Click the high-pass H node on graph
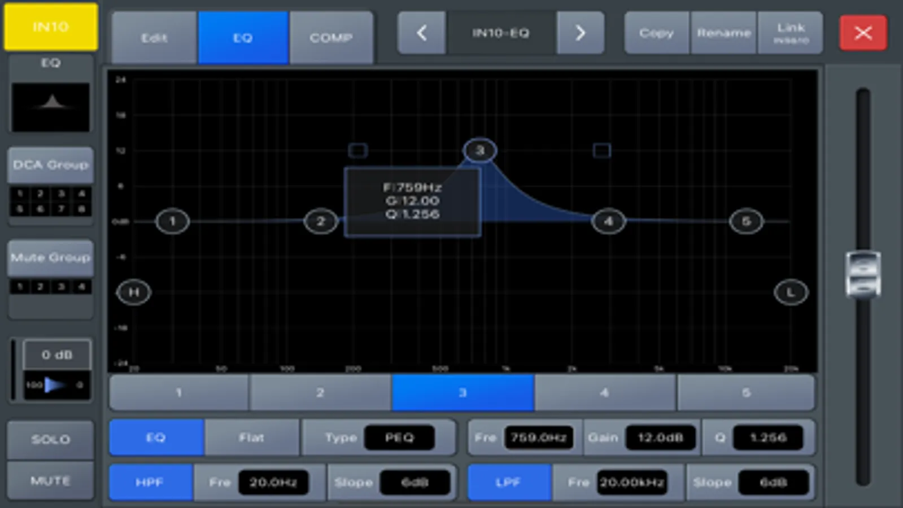The height and width of the screenshot is (508, 903). (x=134, y=292)
